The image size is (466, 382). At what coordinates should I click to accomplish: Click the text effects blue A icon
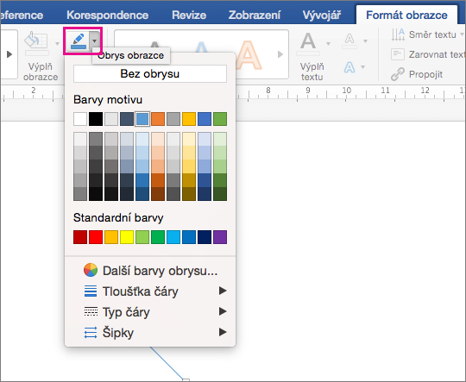click(x=349, y=67)
